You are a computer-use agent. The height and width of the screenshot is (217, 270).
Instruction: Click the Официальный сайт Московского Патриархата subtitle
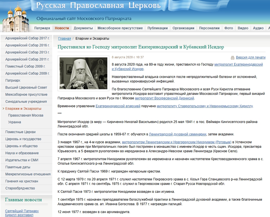click(84, 19)
